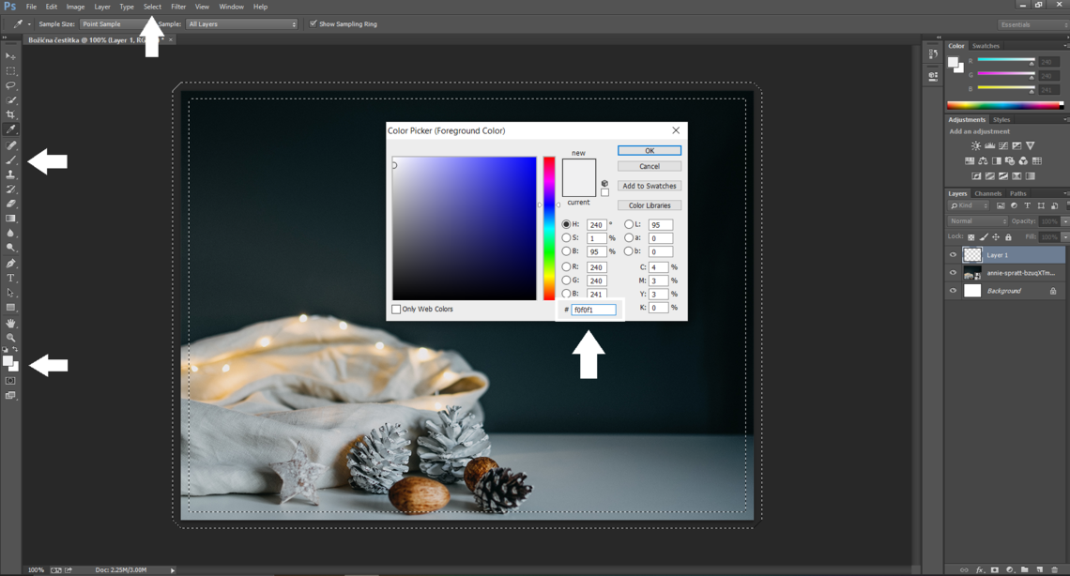Image resolution: width=1070 pixels, height=576 pixels.
Task: Select the History Brush tool
Action: coord(10,189)
